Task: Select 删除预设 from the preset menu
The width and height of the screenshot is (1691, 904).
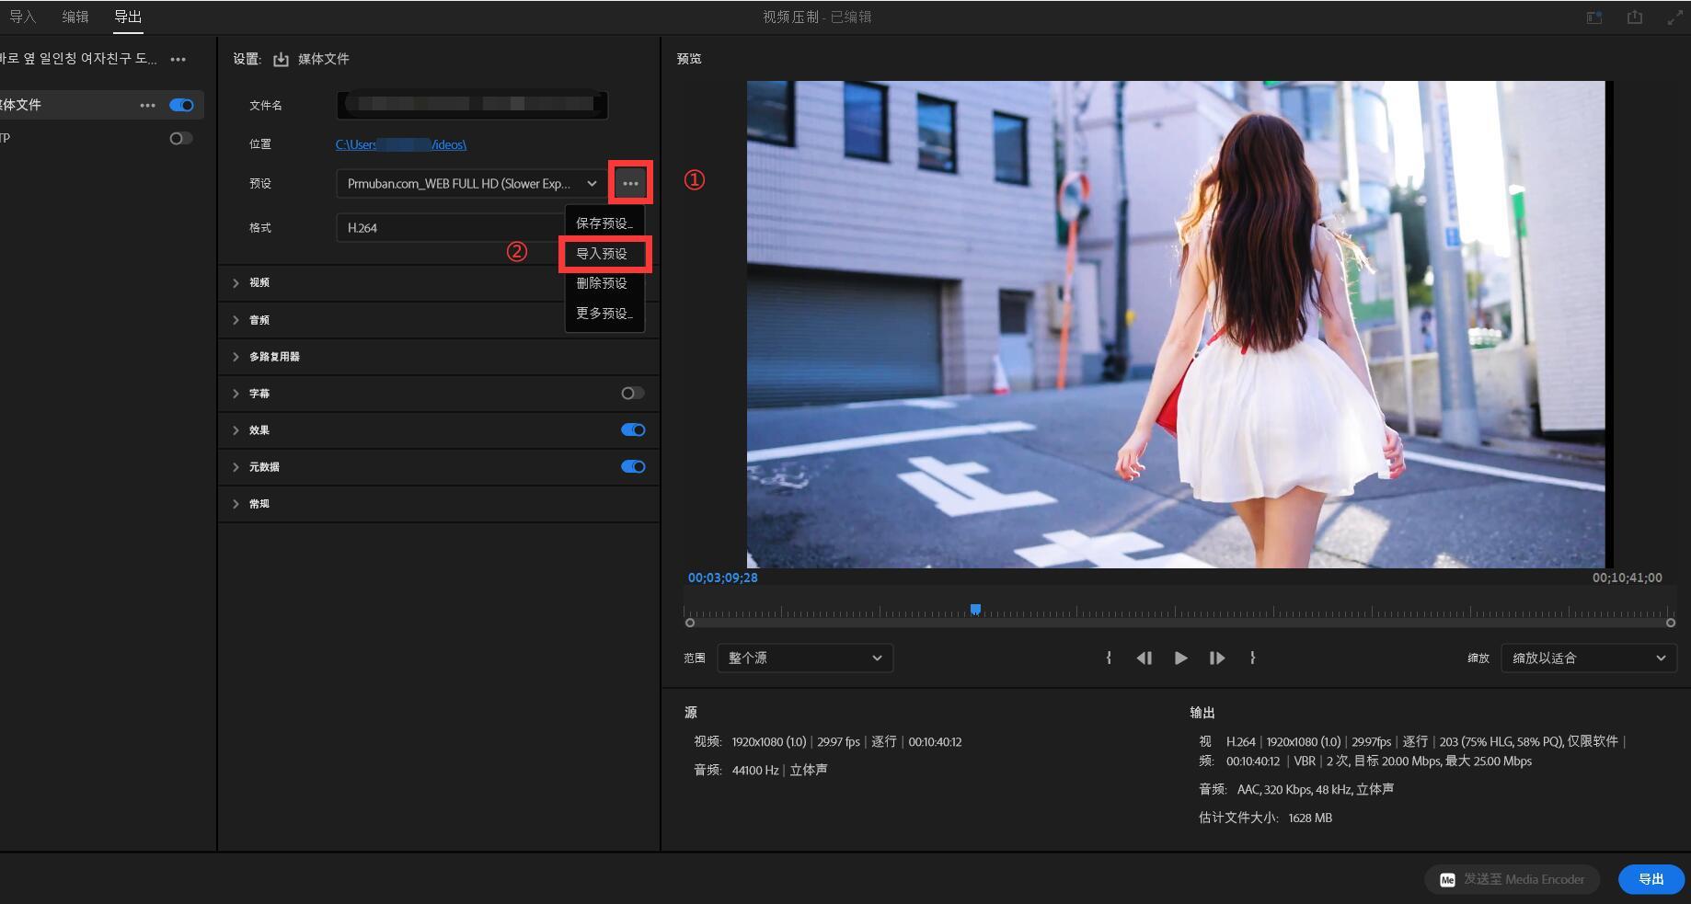Action: point(603,283)
